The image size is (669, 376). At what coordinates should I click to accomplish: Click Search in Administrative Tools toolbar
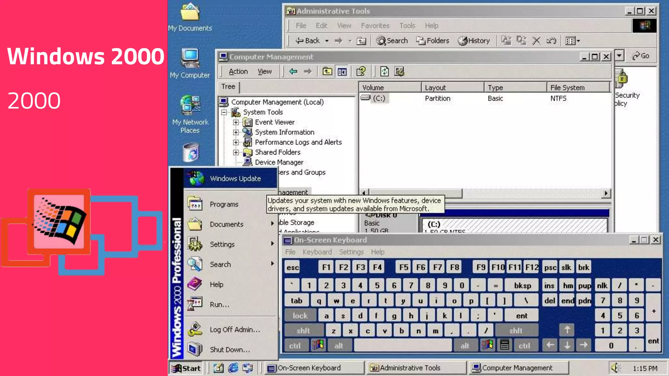pyautogui.click(x=392, y=41)
